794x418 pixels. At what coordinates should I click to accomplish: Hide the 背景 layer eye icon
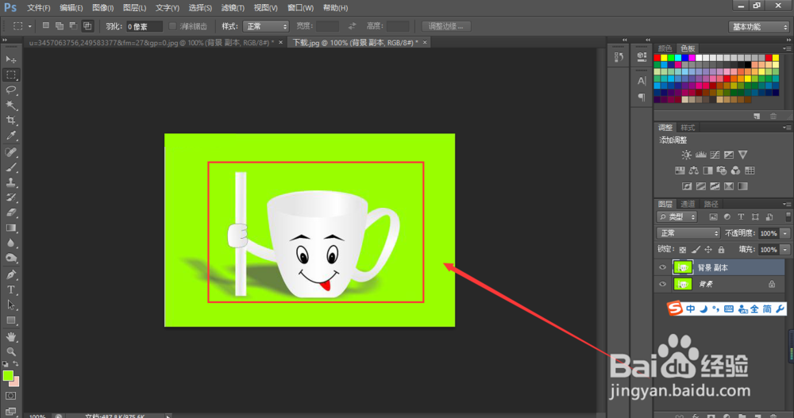coord(662,284)
